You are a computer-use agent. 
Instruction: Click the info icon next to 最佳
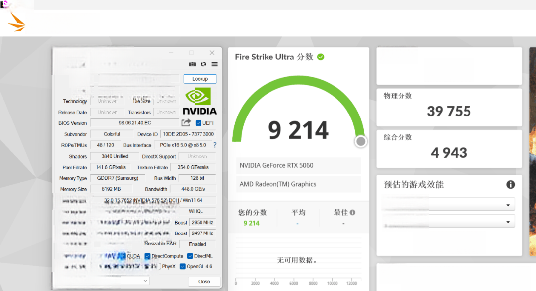click(x=353, y=213)
